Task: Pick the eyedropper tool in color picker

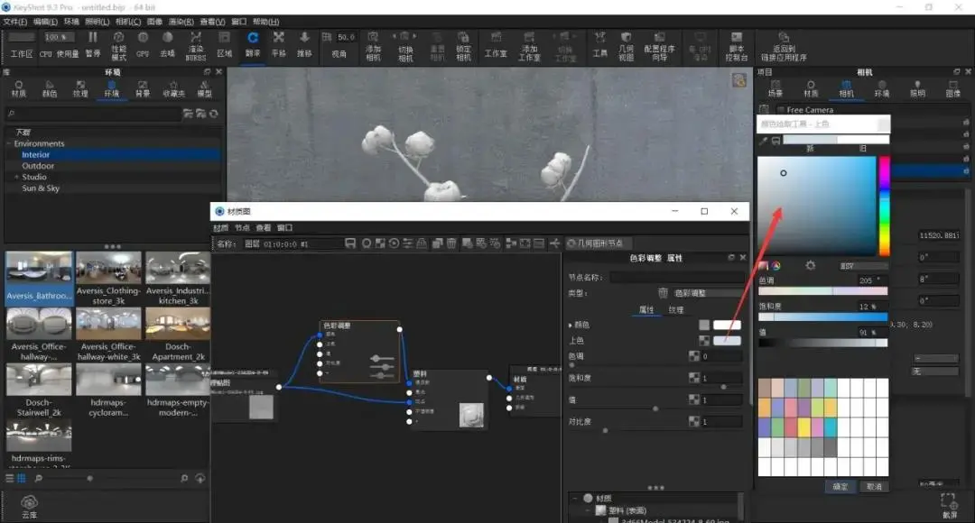Action: [764, 141]
